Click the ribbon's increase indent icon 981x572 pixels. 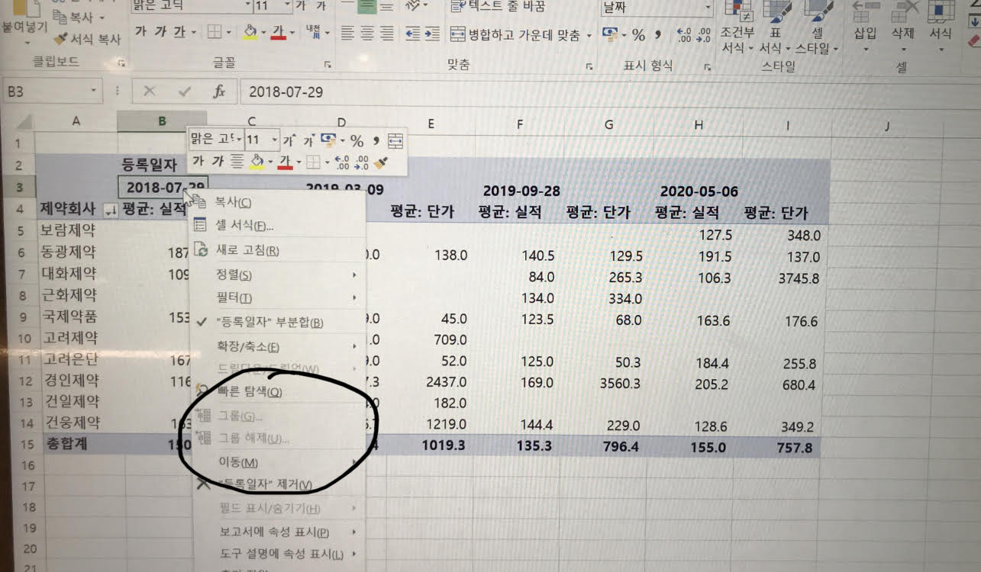click(x=433, y=34)
